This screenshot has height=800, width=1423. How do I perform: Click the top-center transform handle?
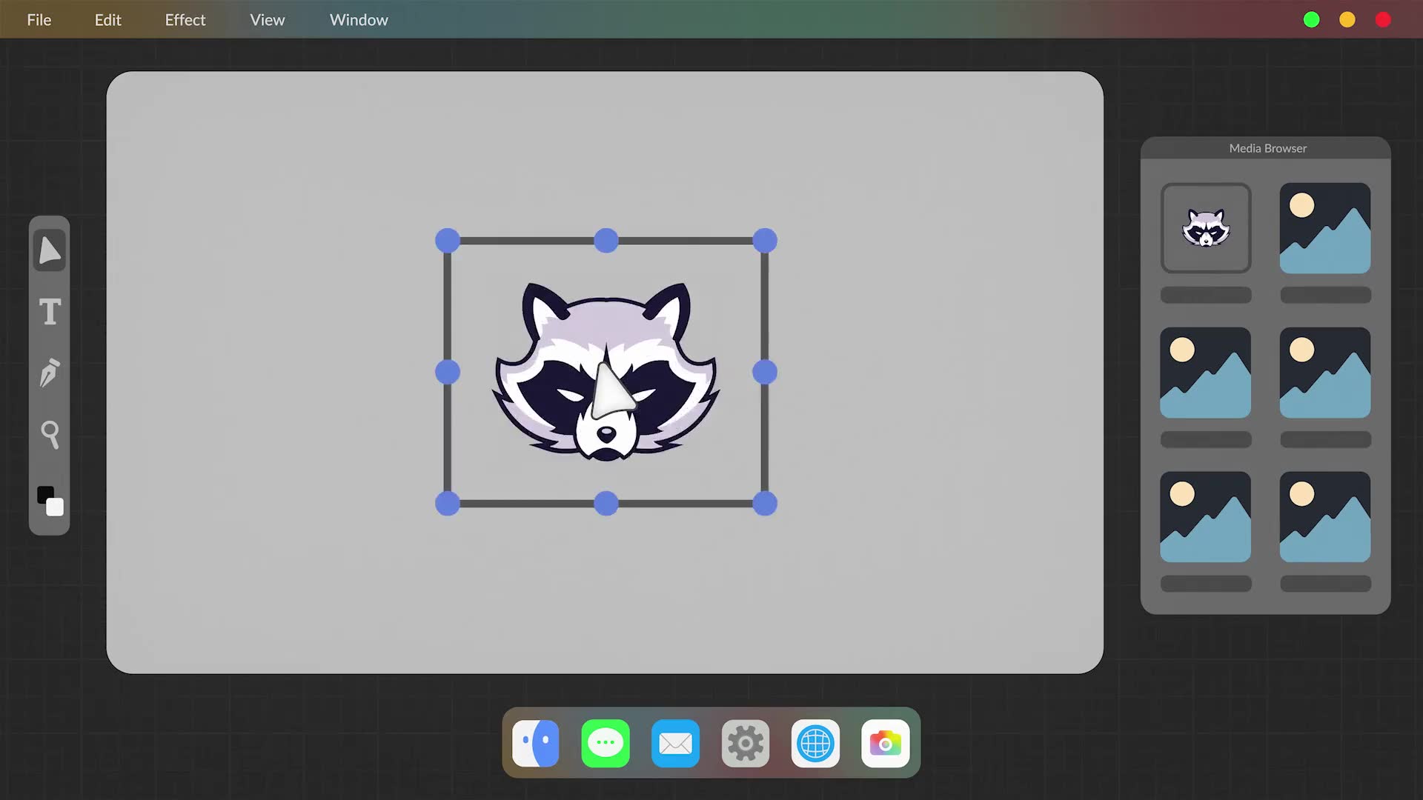point(604,241)
